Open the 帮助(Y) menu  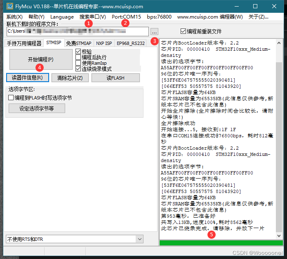click(x=36, y=17)
